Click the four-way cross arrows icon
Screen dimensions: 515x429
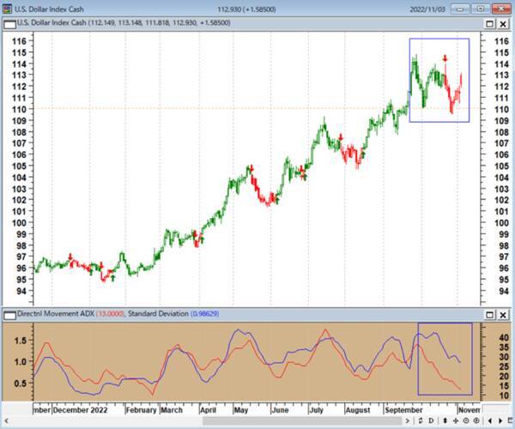point(456,420)
